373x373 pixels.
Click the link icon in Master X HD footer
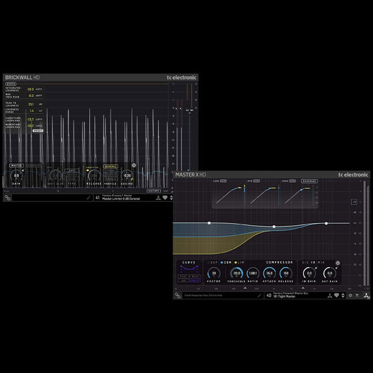(177, 295)
